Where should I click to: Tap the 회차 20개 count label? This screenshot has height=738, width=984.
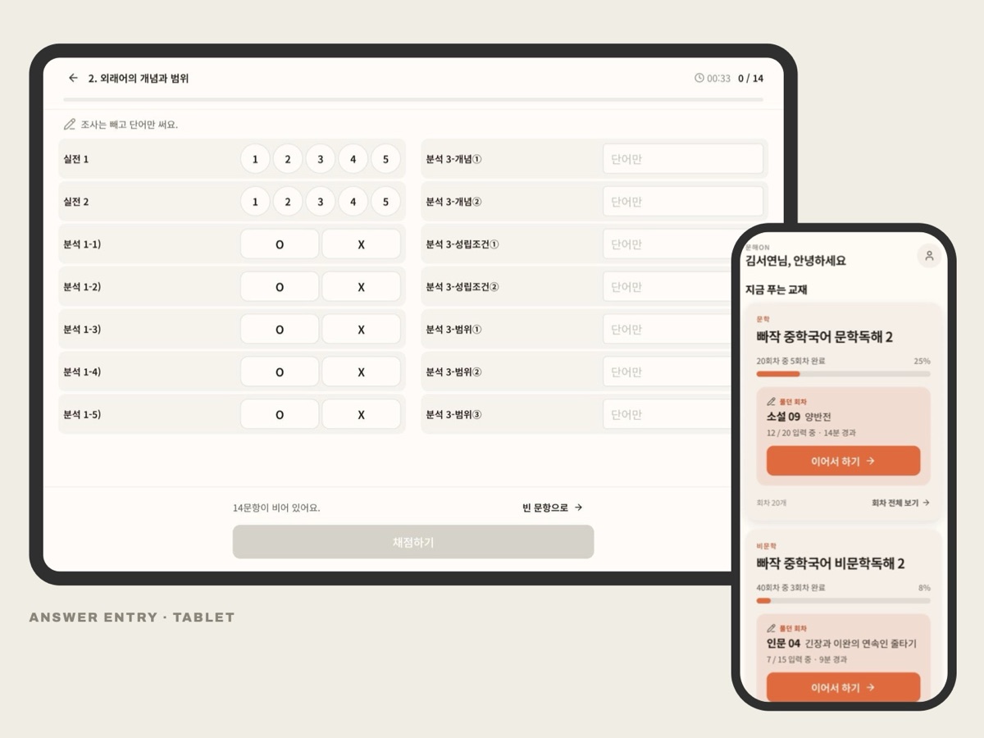(771, 503)
